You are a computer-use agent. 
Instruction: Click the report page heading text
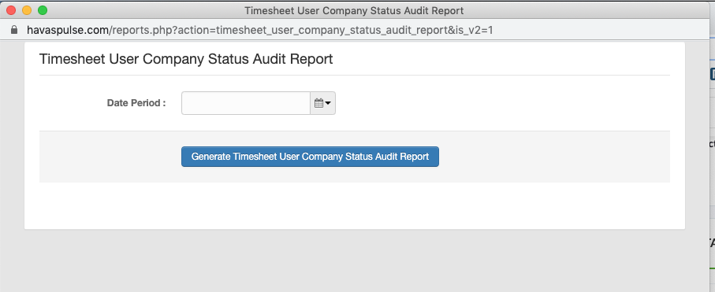(x=186, y=59)
